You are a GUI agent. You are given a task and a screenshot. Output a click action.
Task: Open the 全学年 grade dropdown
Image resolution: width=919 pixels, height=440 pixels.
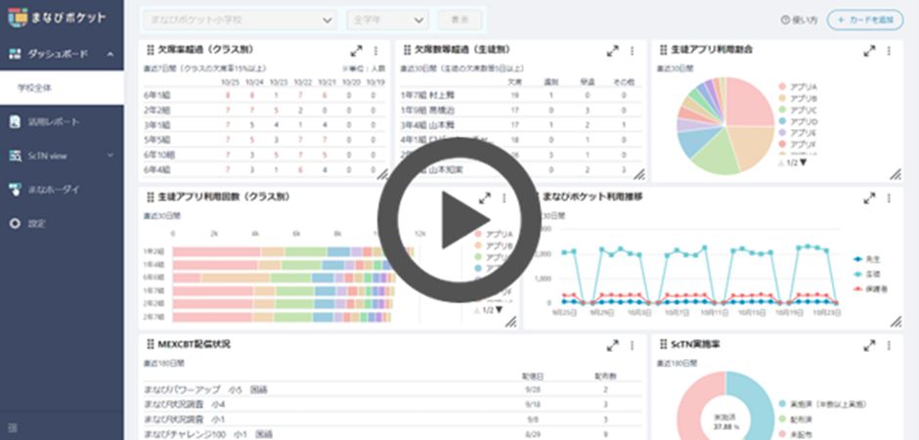[x=387, y=20]
